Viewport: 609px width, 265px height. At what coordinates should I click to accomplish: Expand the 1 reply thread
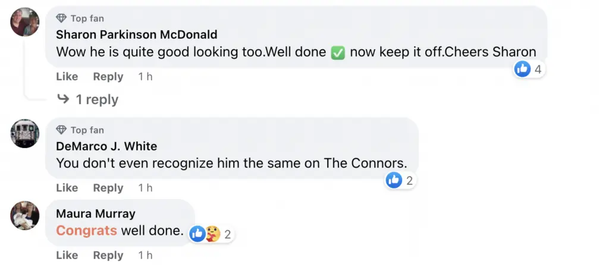[x=96, y=99]
